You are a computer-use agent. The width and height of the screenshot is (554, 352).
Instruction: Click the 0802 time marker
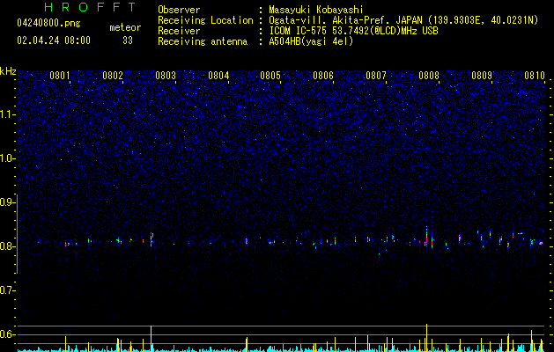click(113, 75)
